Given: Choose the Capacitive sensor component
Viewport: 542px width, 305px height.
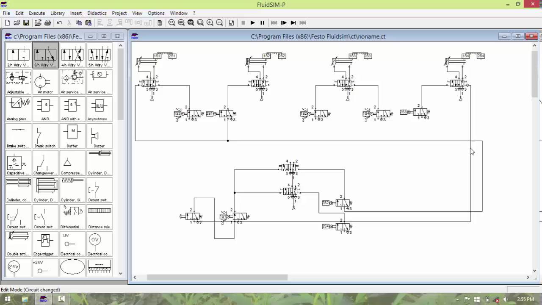Looking at the screenshot, I should click(18, 164).
